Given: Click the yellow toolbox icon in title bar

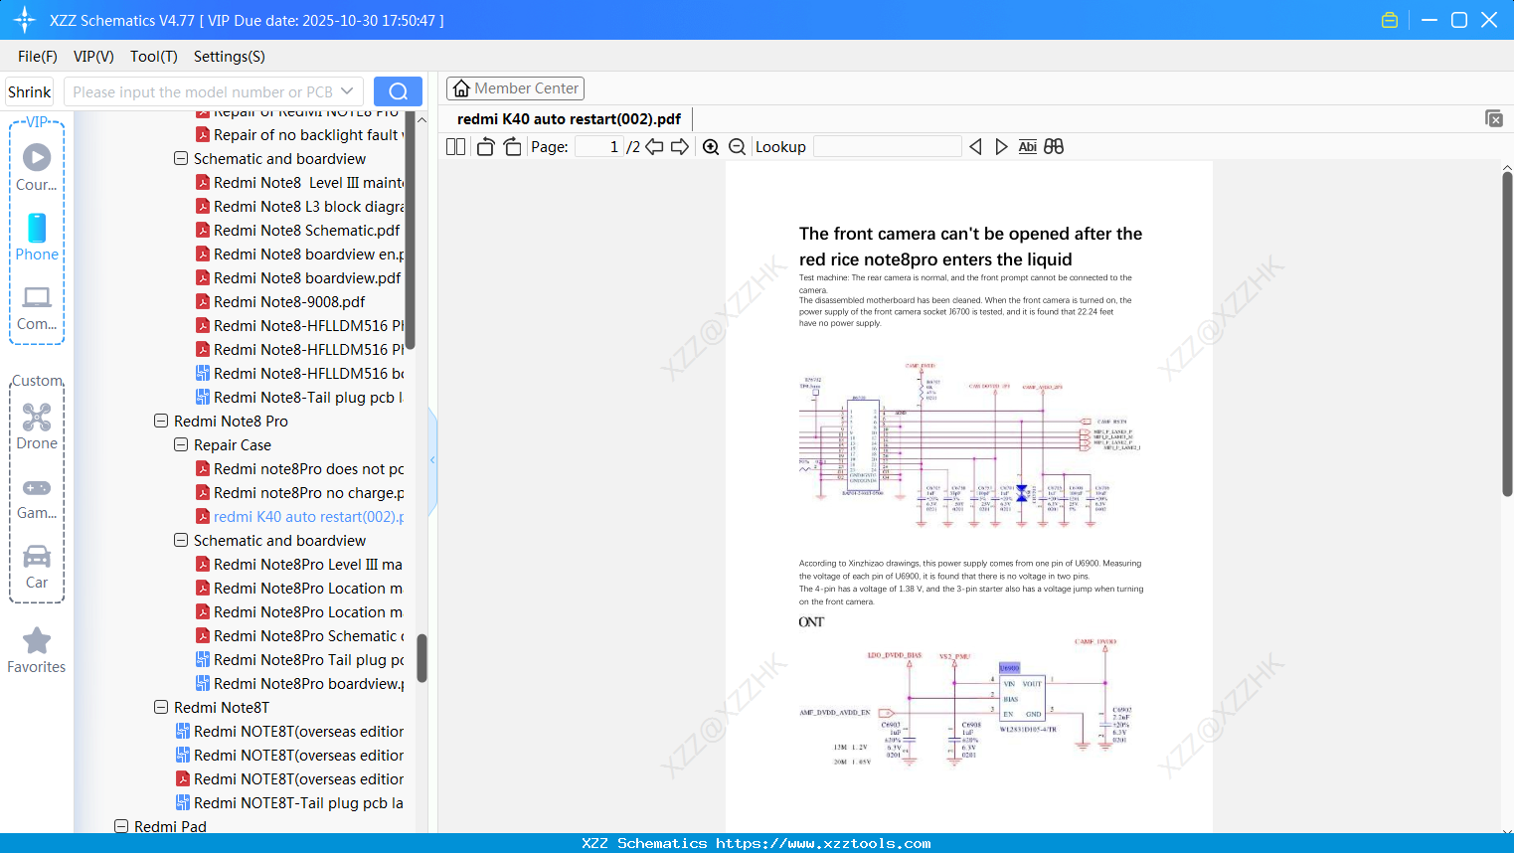Looking at the screenshot, I should pos(1390,20).
